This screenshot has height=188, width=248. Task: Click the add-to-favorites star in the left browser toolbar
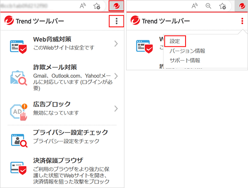click(97, 6)
